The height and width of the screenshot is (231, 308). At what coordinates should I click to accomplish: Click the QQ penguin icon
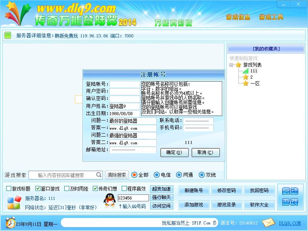coord(110,199)
